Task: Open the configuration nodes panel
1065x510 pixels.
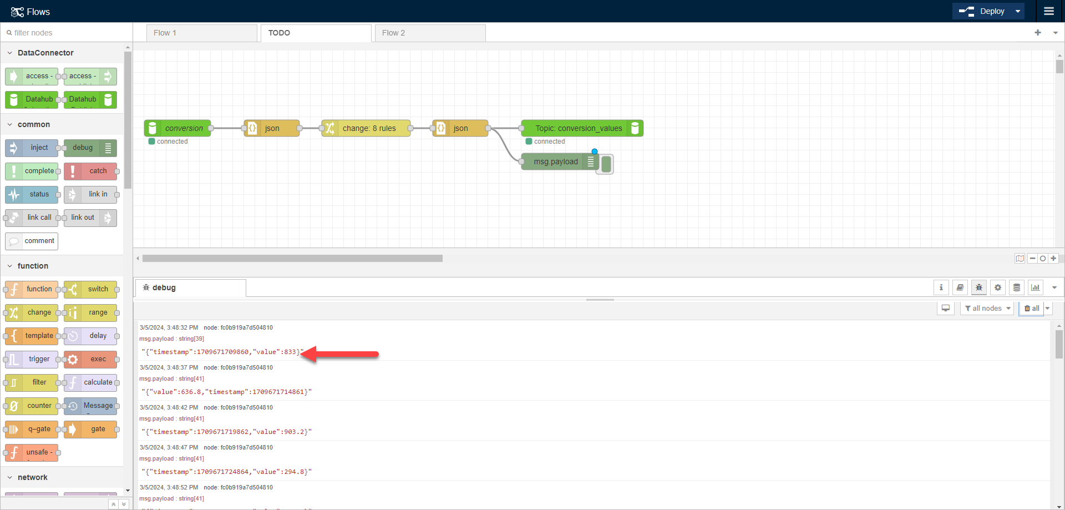Action: click(998, 287)
